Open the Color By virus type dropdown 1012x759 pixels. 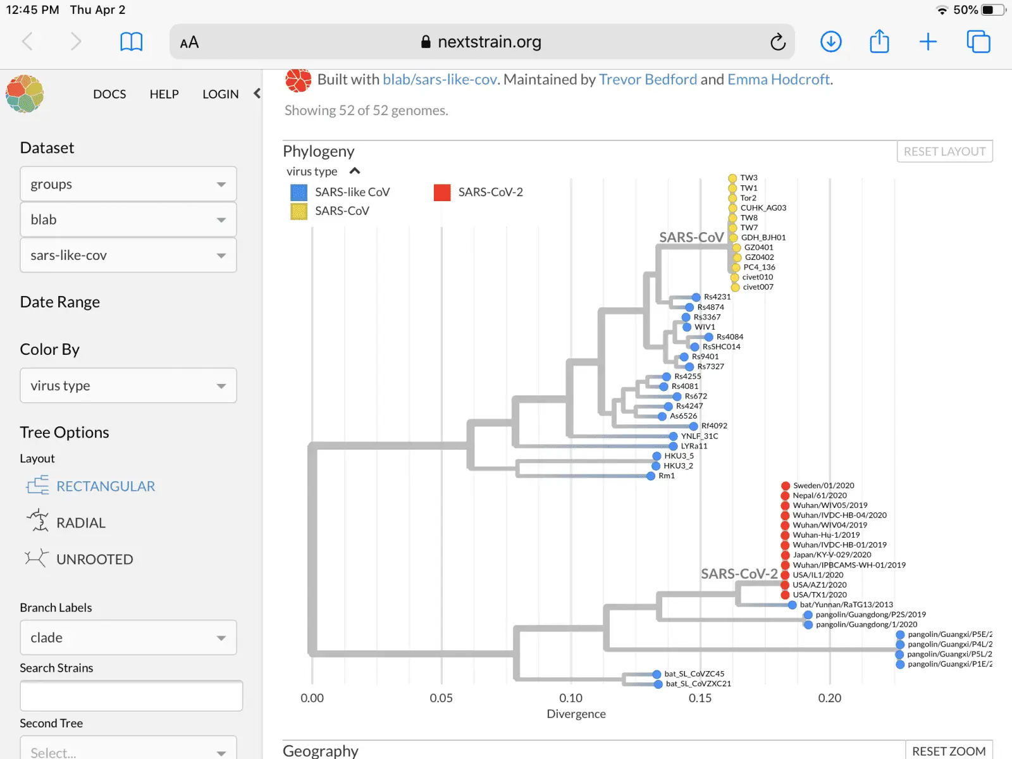coord(128,386)
